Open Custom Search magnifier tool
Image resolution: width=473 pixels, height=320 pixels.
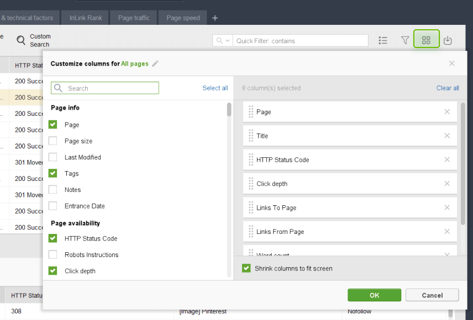(21, 40)
